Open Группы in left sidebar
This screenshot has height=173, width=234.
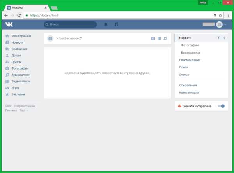coord(16,62)
